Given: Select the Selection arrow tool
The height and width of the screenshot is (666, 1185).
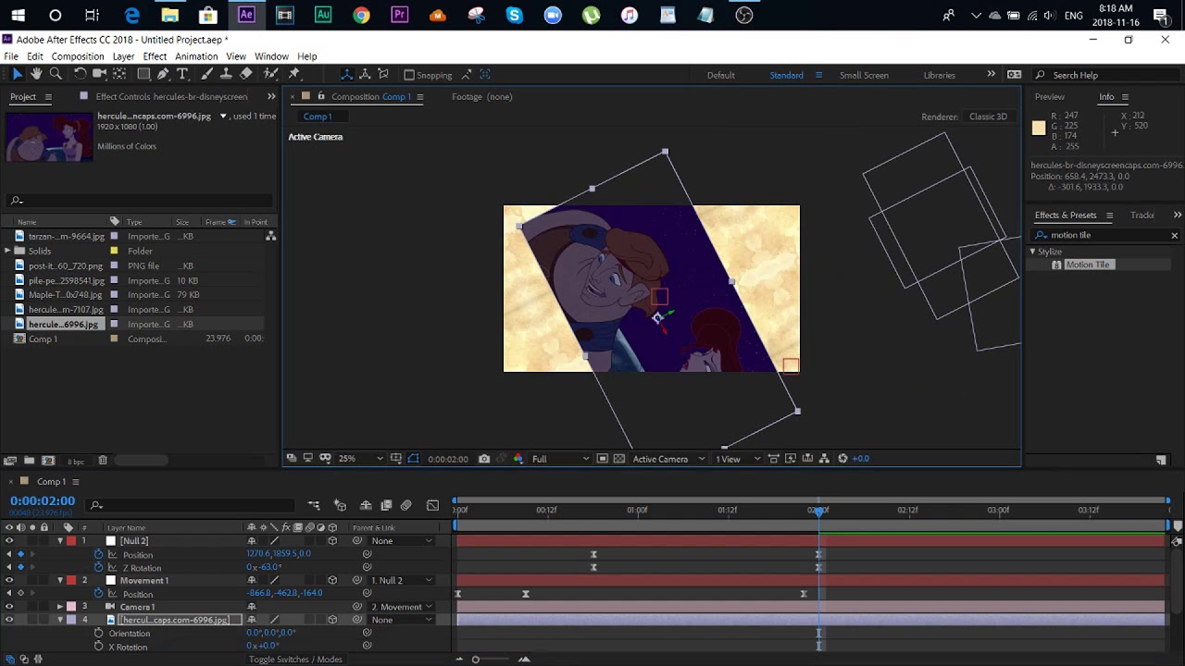Looking at the screenshot, I should pyautogui.click(x=18, y=74).
